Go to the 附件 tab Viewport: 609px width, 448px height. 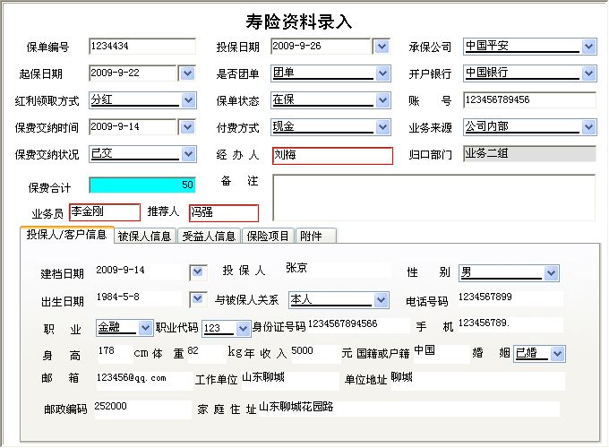pos(312,237)
